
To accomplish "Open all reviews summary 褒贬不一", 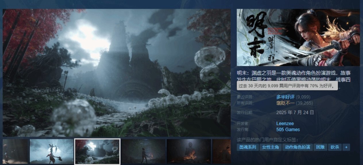I will [286, 103].
